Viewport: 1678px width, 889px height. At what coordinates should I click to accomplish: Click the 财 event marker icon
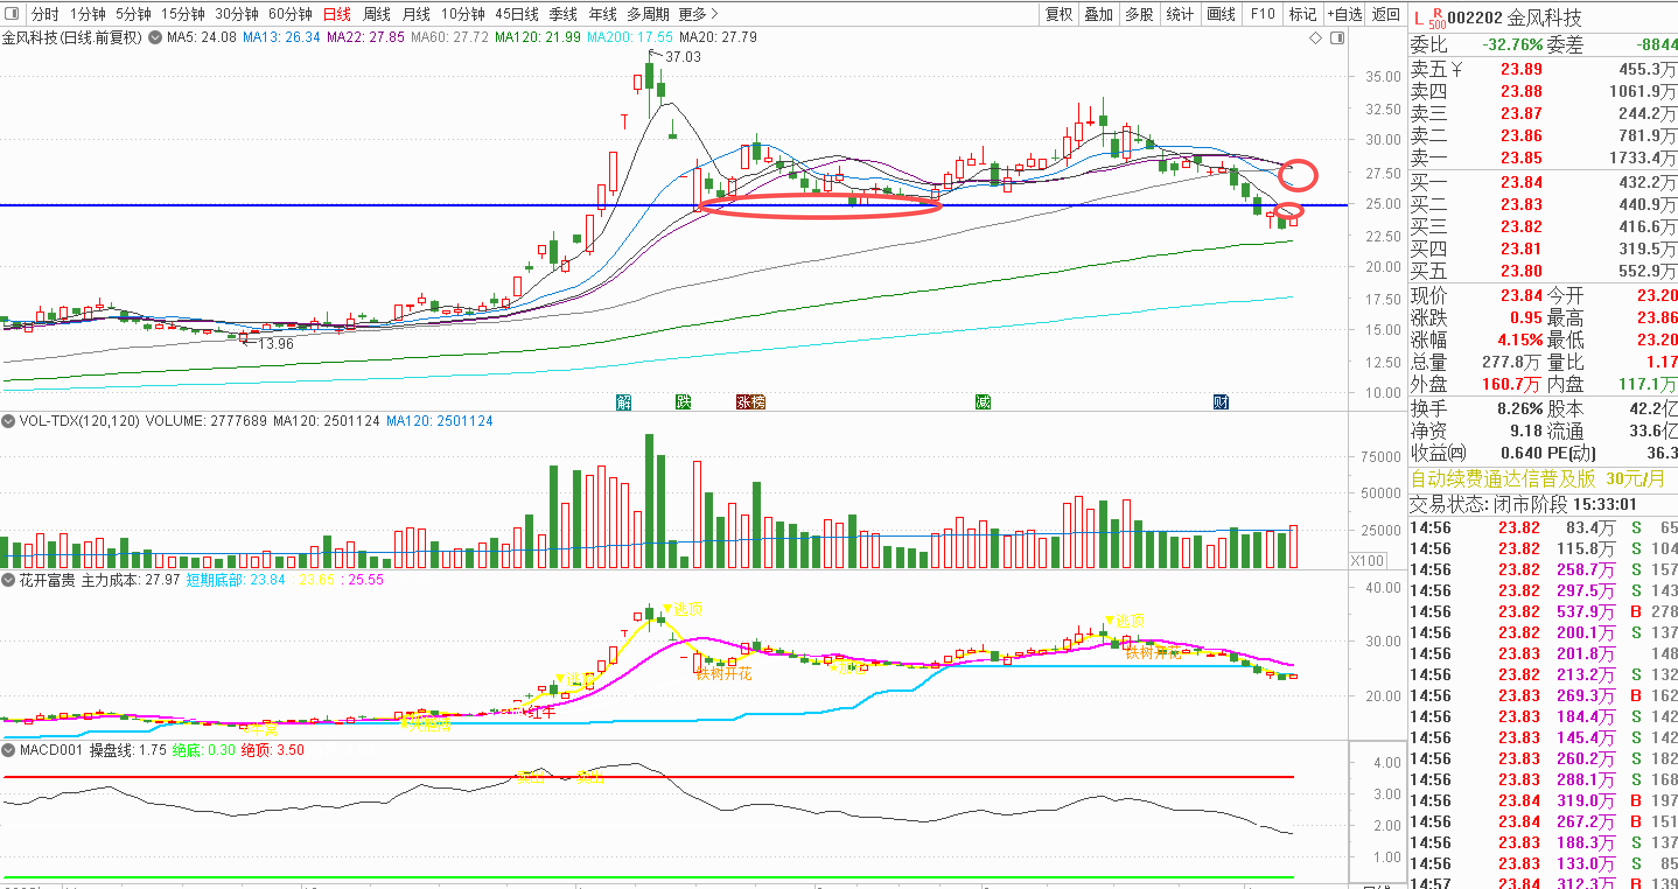pos(1220,402)
